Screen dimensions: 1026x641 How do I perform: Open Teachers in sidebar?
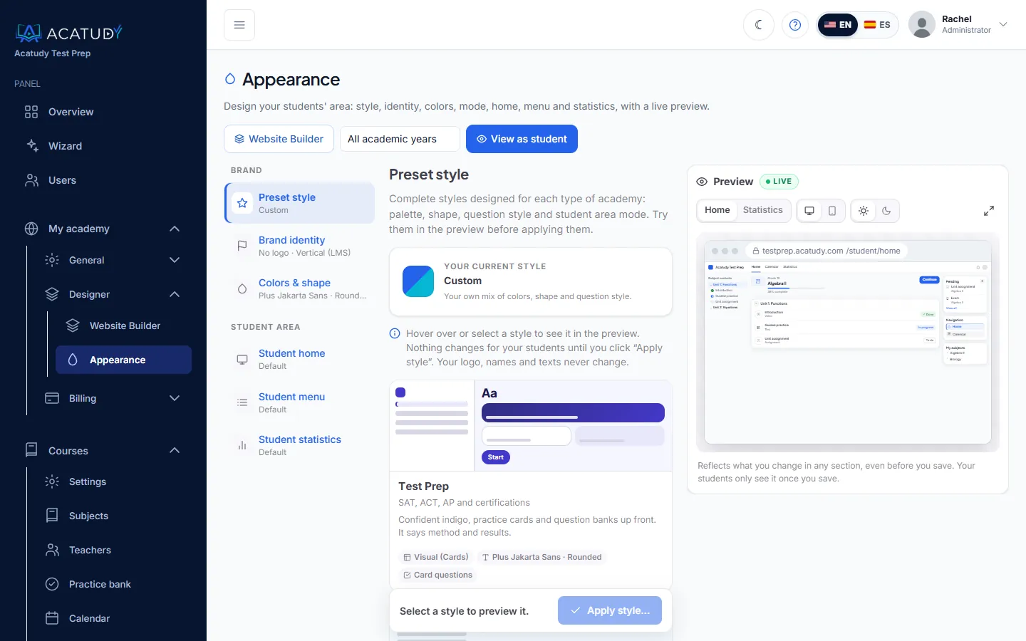coord(114,550)
